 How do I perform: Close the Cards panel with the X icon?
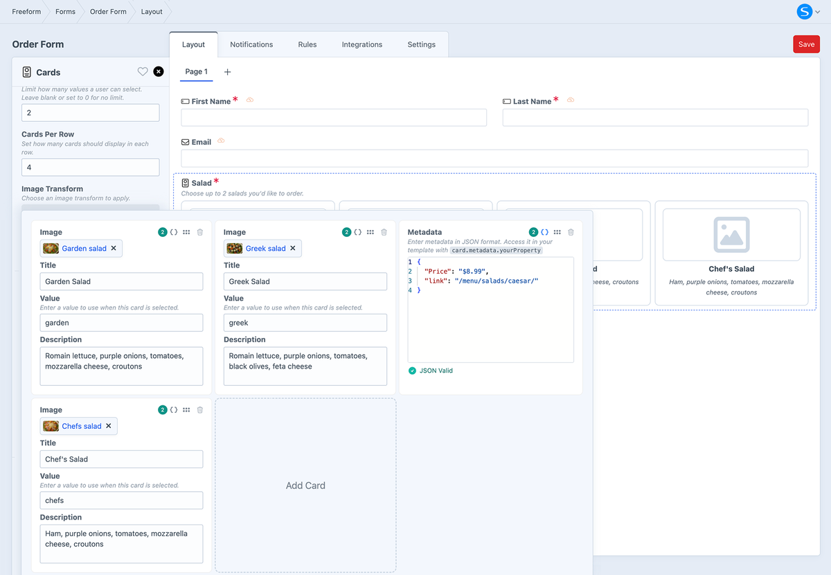pyautogui.click(x=159, y=71)
